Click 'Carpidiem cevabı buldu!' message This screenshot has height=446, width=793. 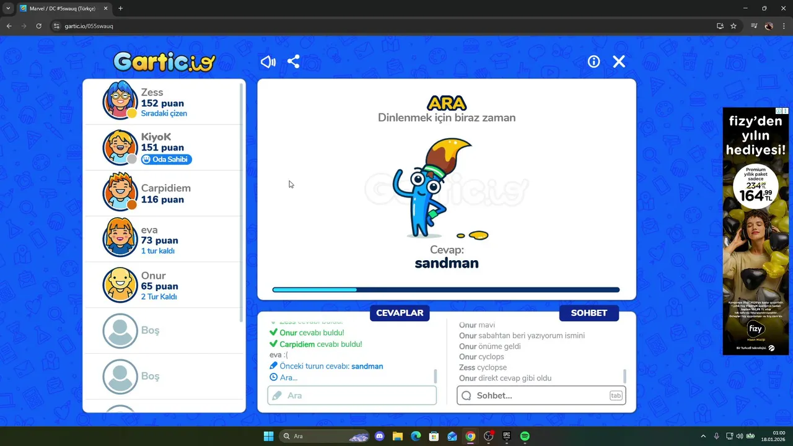[x=316, y=344]
